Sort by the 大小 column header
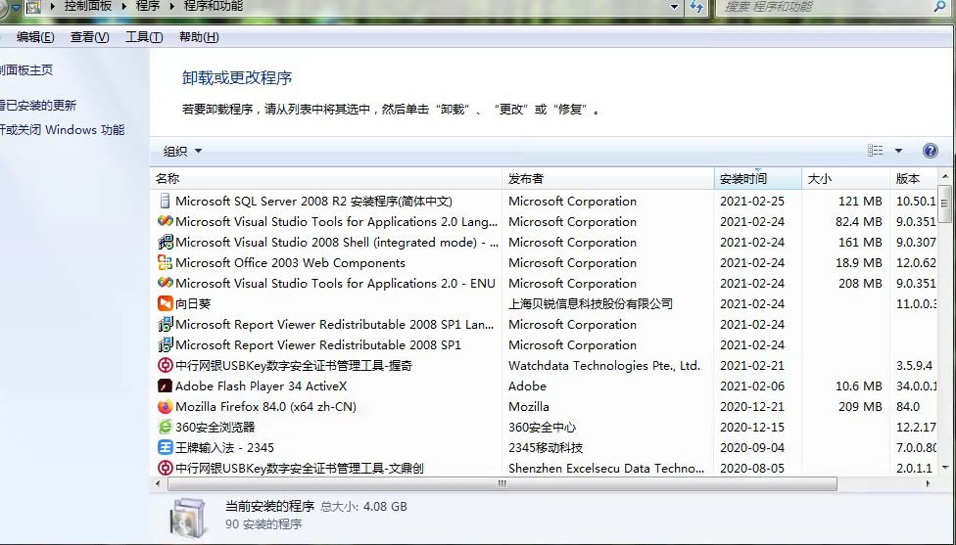This screenshot has height=545, width=956. [845, 178]
